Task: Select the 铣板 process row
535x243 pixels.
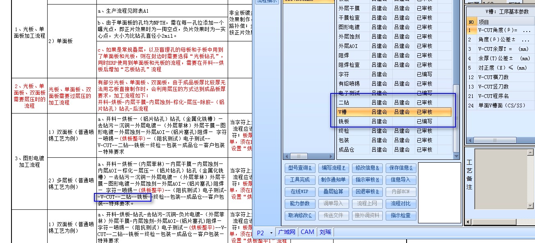Action: click(394, 121)
